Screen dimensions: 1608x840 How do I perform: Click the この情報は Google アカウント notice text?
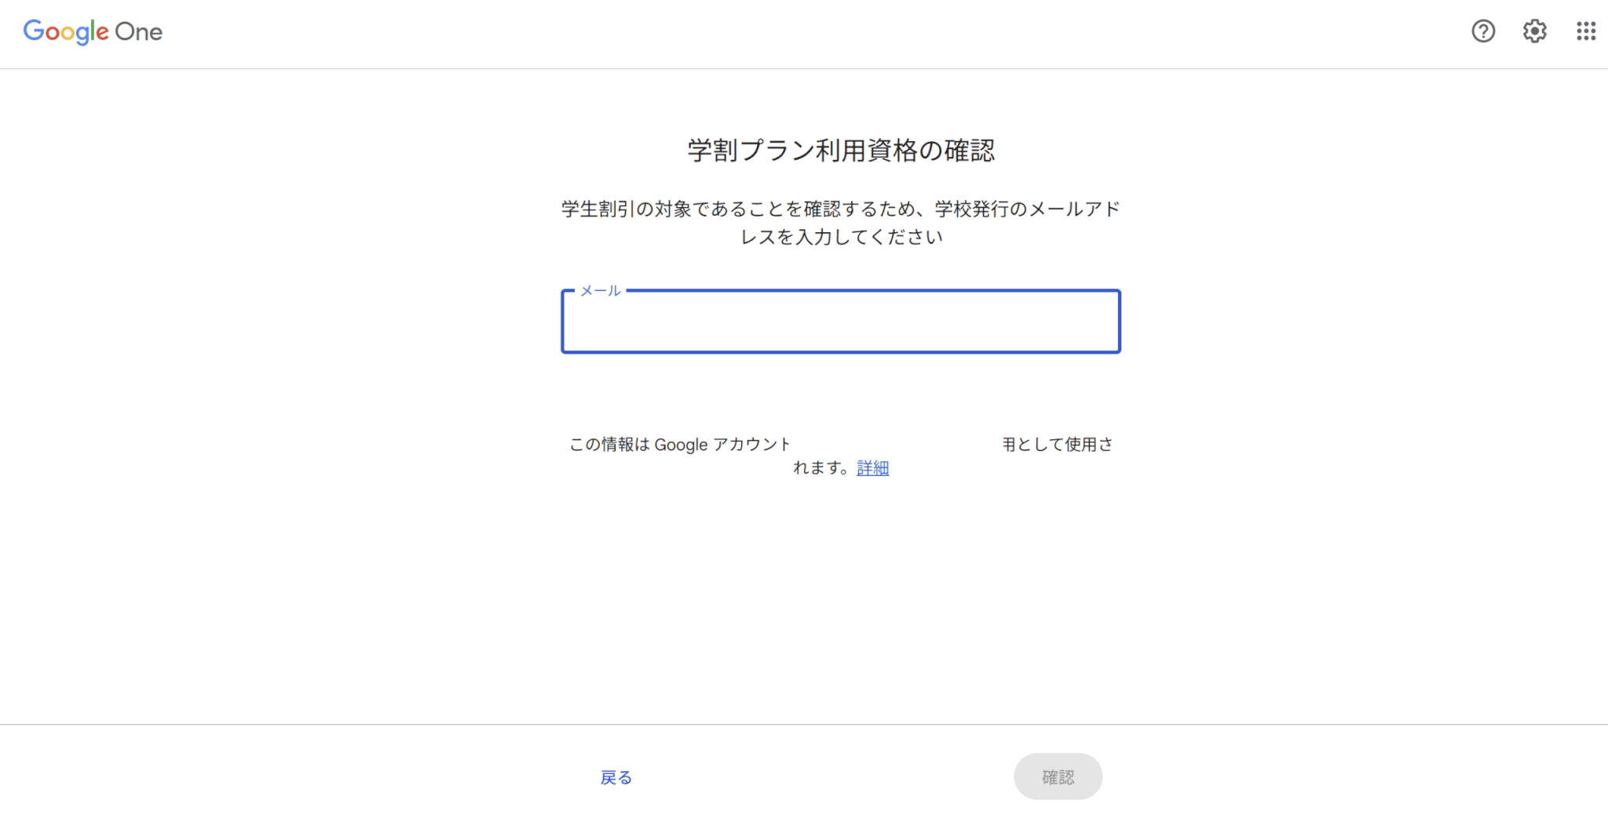click(841, 456)
